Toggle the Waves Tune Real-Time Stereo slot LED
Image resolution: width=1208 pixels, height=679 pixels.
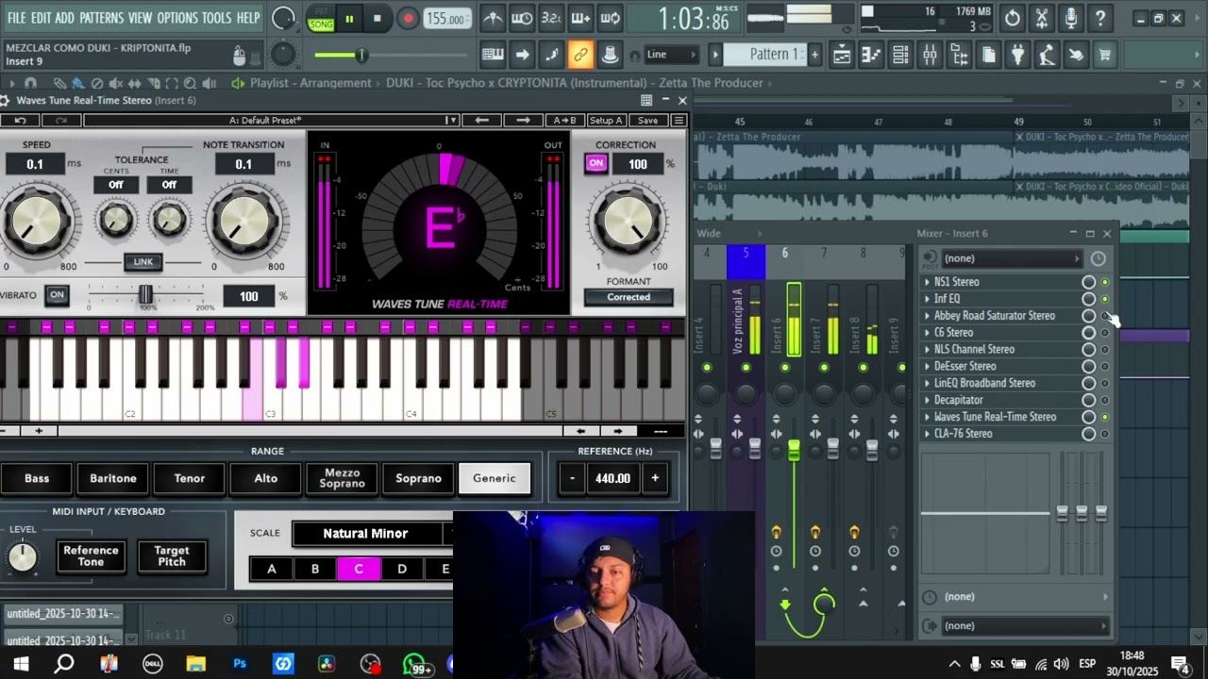pos(1104,417)
